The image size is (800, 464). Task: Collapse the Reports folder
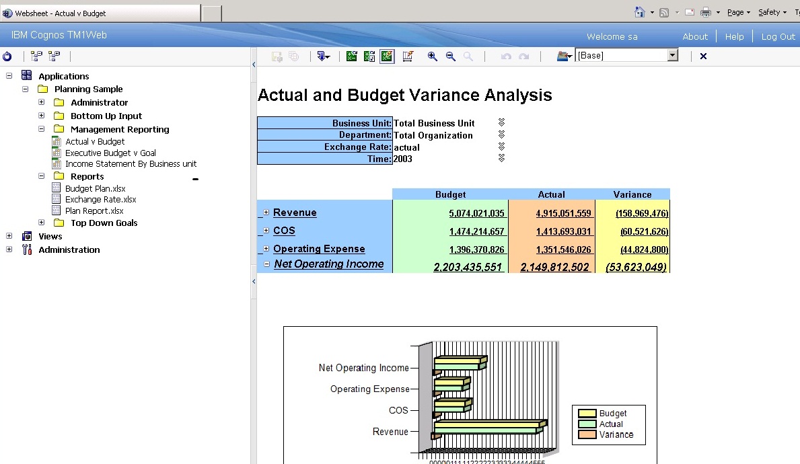pos(41,176)
